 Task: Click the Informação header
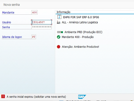pyautogui.click(x=64, y=12)
